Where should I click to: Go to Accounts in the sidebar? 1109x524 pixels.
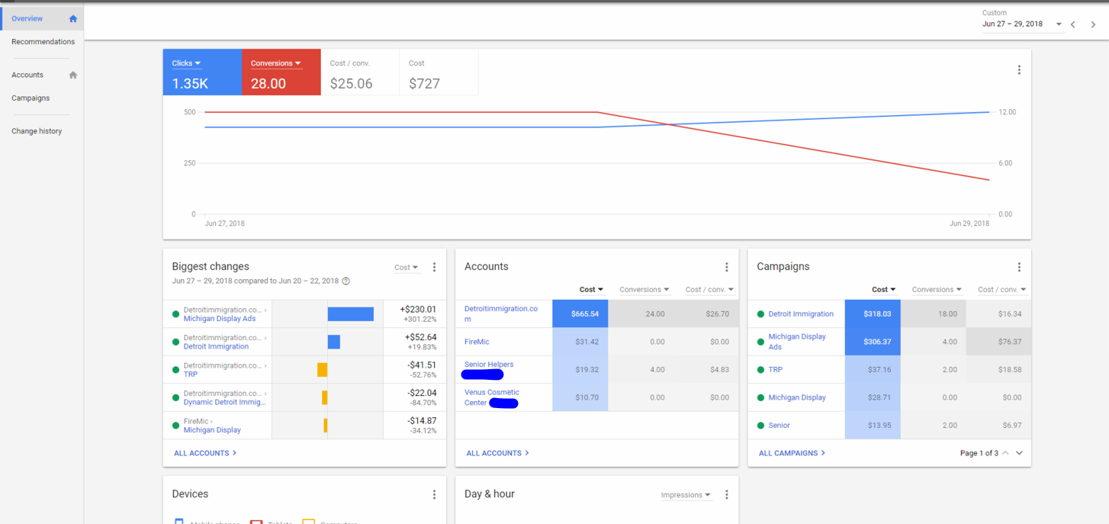(27, 75)
